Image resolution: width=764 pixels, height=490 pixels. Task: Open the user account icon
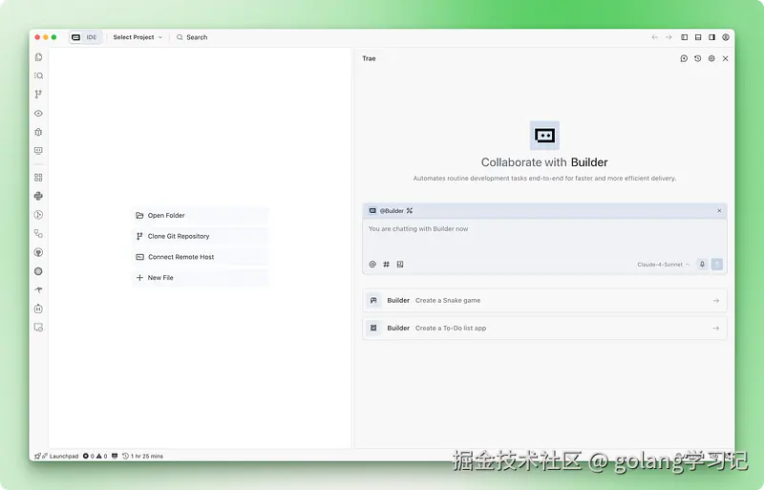(726, 37)
